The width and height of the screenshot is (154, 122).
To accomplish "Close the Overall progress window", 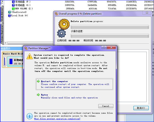I will click(147, 13).
